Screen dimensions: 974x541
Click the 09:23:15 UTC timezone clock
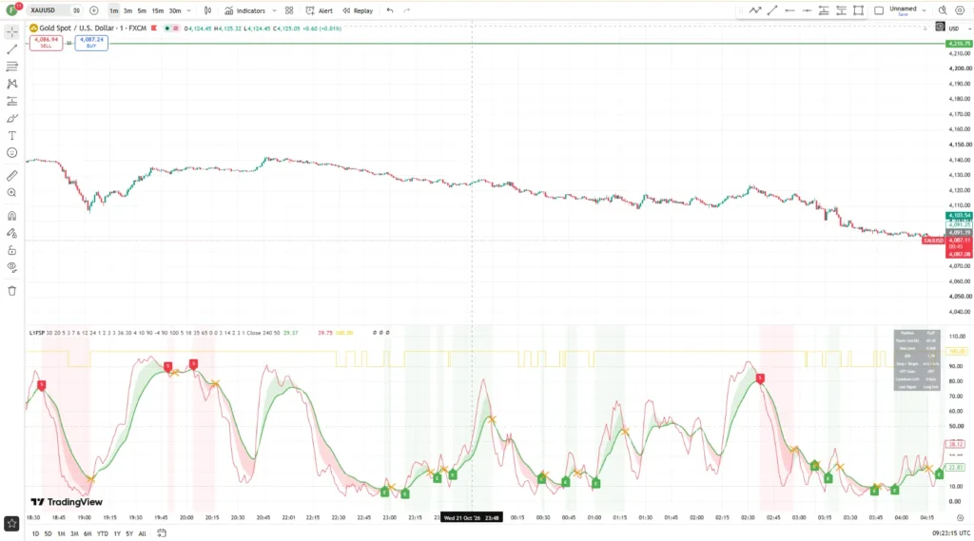click(951, 533)
